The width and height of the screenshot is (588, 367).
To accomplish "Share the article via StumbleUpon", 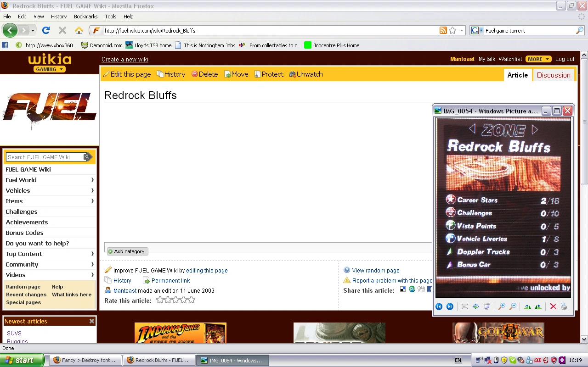I will 412,290.
